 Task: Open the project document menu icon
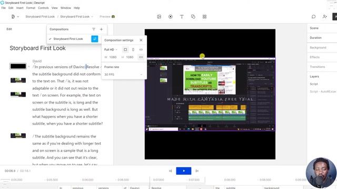pos(15,17)
